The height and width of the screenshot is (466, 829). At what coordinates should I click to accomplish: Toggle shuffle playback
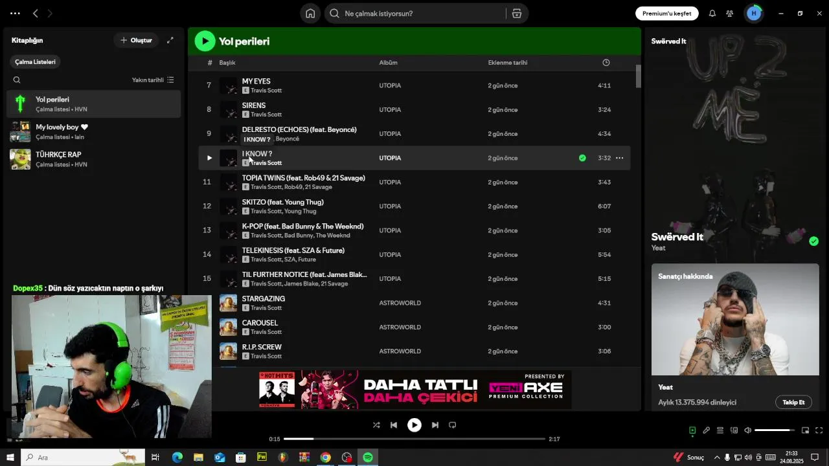pos(376,425)
